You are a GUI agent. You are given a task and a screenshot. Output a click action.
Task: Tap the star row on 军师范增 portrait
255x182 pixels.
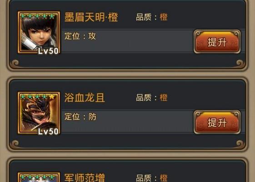pos(37,177)
